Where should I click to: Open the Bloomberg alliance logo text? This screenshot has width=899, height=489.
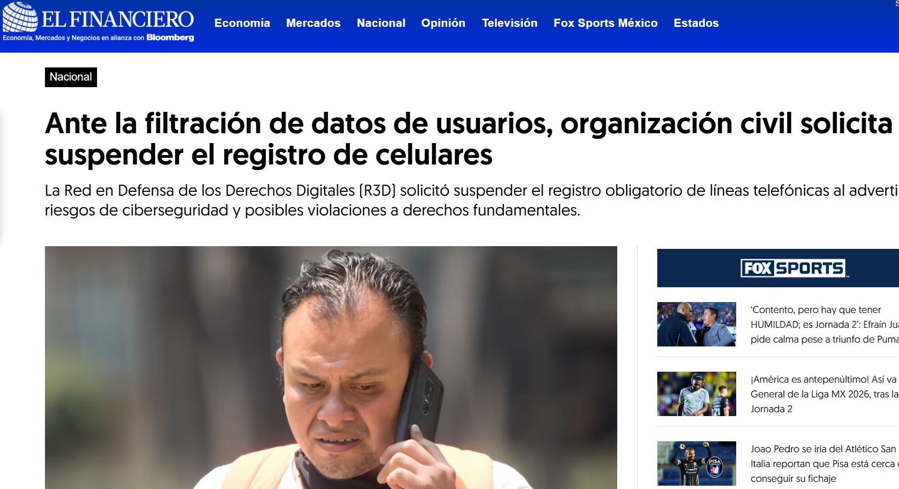tap(170, 37)
